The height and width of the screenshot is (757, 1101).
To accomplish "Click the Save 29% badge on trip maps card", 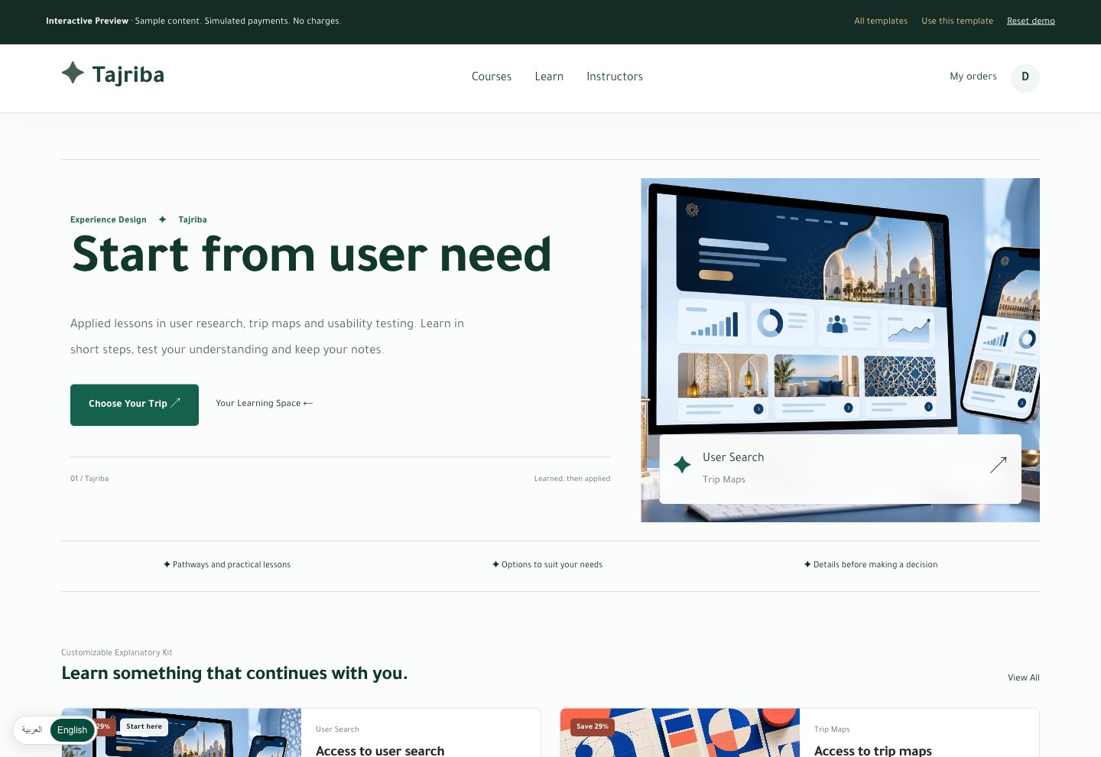I will tap(593, 726).
